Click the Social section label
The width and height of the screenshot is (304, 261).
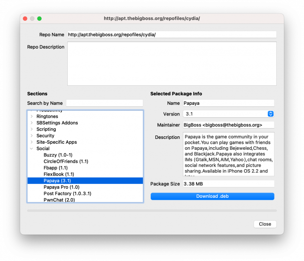[43, 148]
